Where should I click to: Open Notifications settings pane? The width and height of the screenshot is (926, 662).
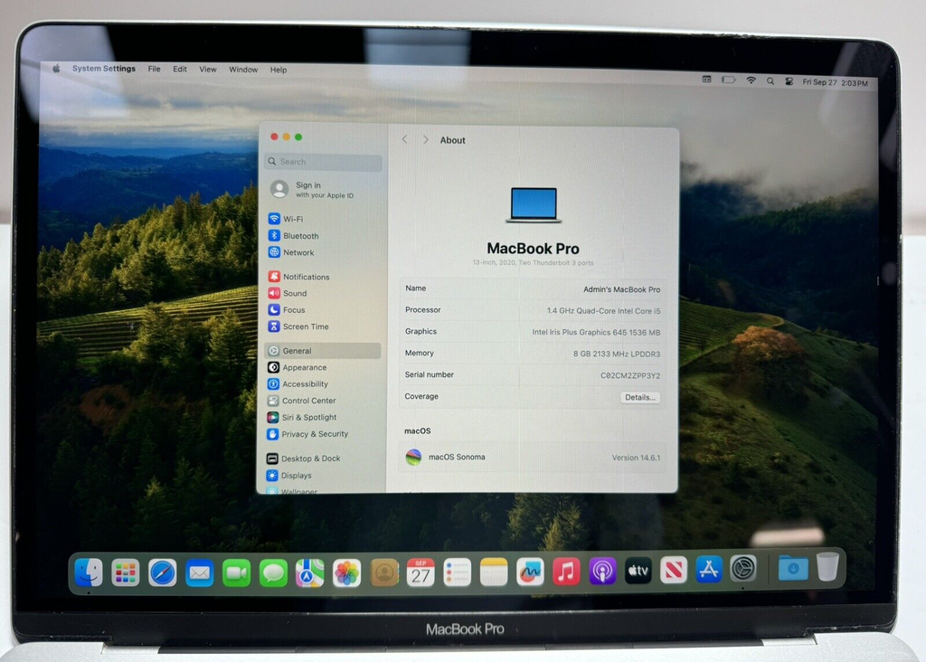(298, 277)
